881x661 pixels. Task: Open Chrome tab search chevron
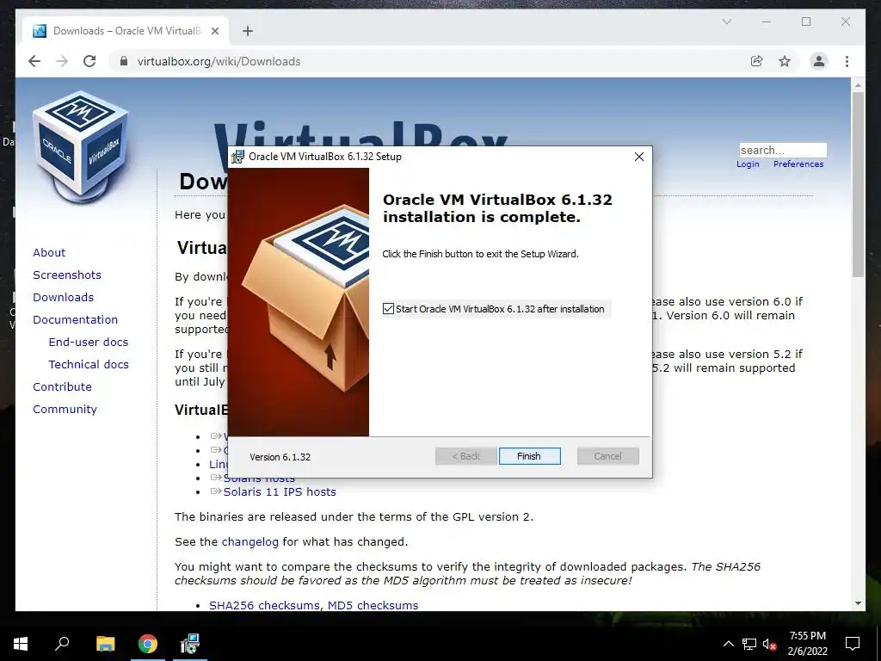click(726, 22)
